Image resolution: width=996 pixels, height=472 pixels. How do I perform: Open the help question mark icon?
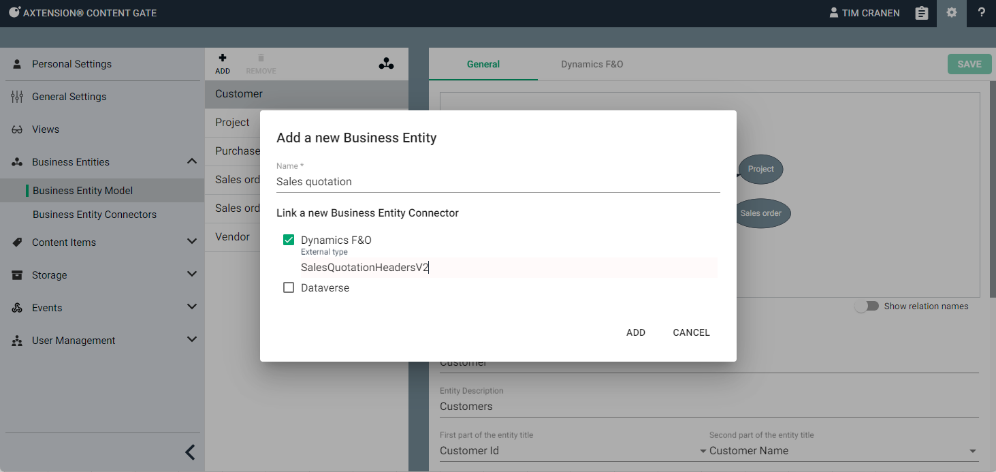coord(981,13)
